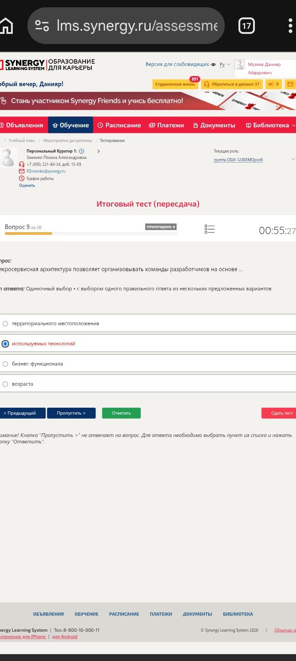This screenshot has height=661, width=296.
Task: Click the question progress bar
Action: [90, 234]
